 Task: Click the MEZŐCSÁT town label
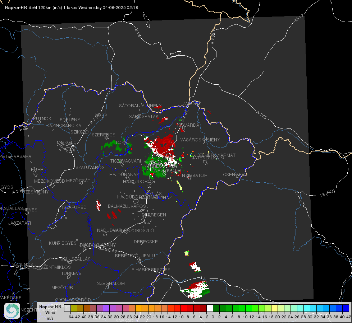78,181
